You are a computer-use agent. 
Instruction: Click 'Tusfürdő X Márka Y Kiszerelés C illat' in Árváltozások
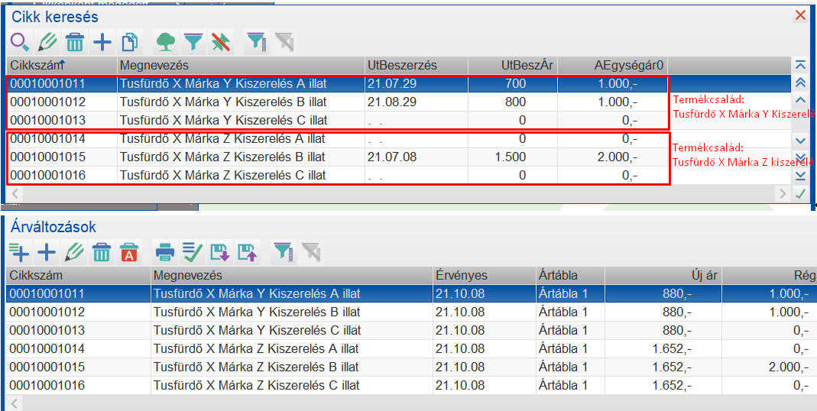click(x=258, y=330)
